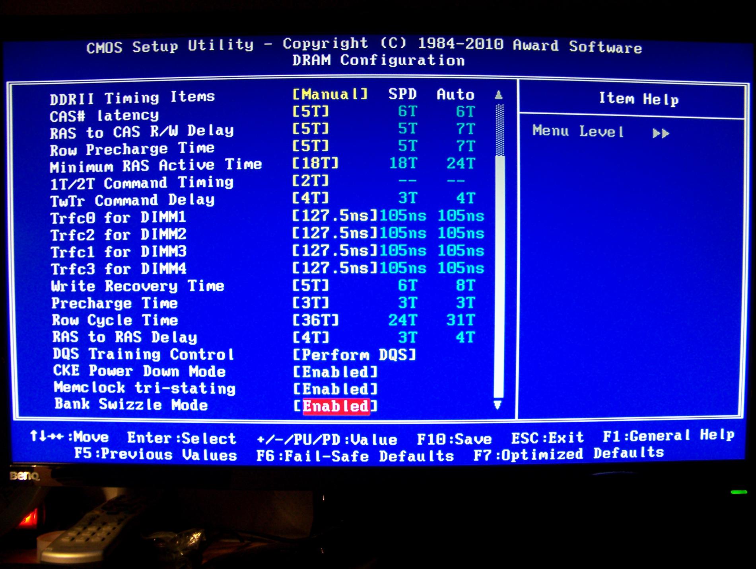The image size is (756, 569).
Task: Click Auto 8T value for Write Recovery Time
Action: (465, 285)
